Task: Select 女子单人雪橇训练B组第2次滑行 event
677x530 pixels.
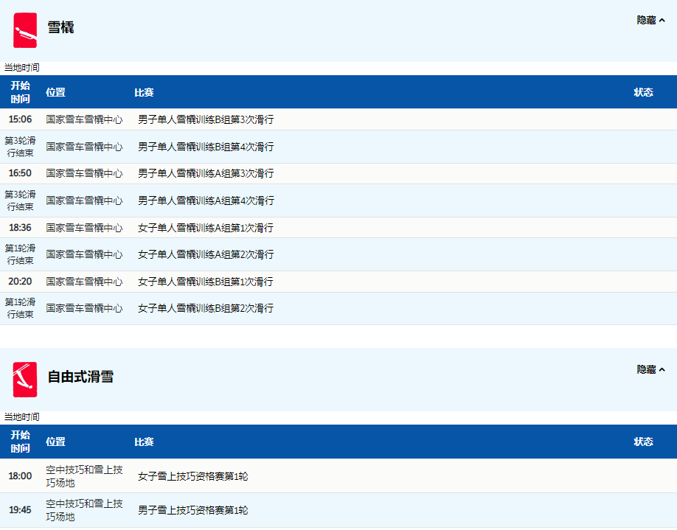Action: click(x=206, y=308)
